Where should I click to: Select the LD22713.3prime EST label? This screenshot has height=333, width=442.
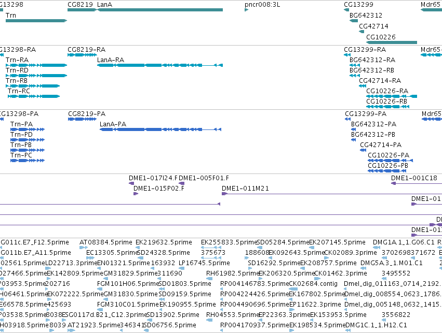(71, 263)
